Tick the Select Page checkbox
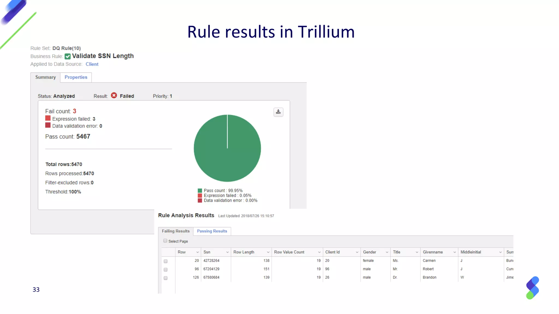559x314 pixels. tap(165, 241)
